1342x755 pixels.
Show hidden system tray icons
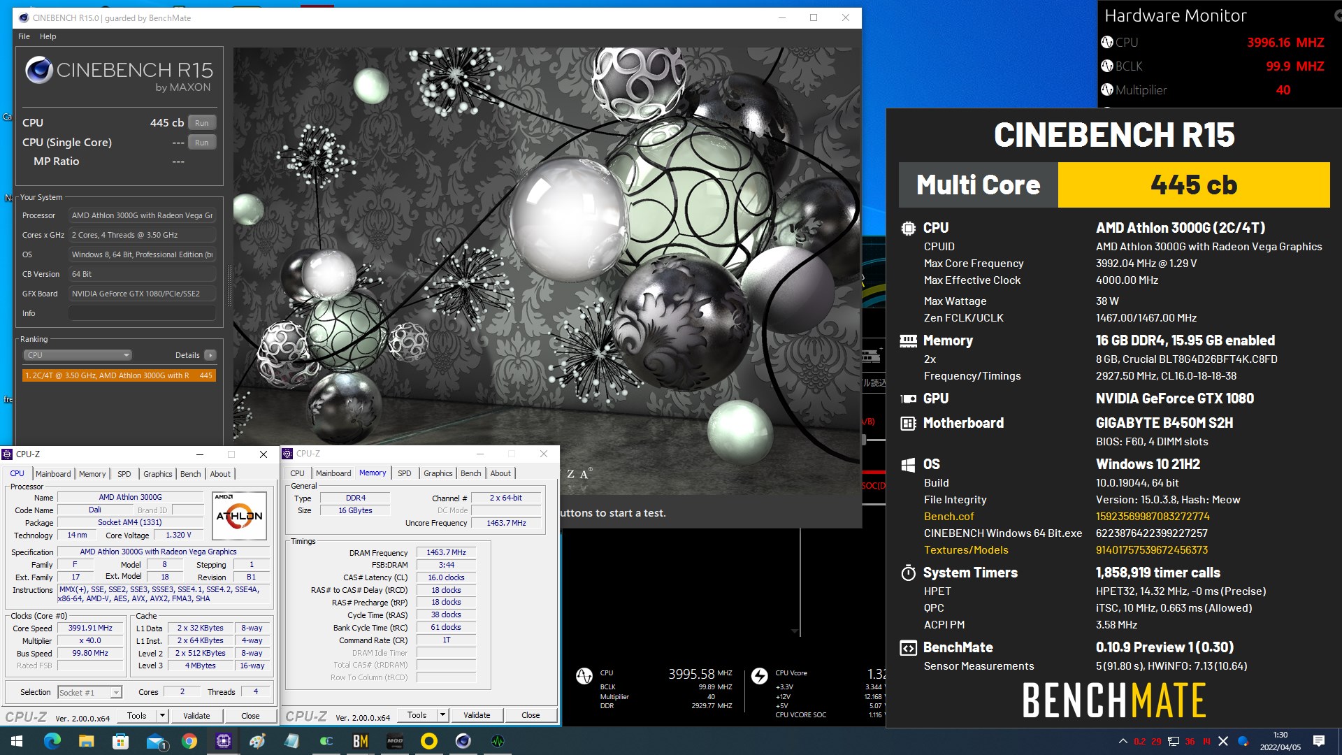coord(1123,741)
